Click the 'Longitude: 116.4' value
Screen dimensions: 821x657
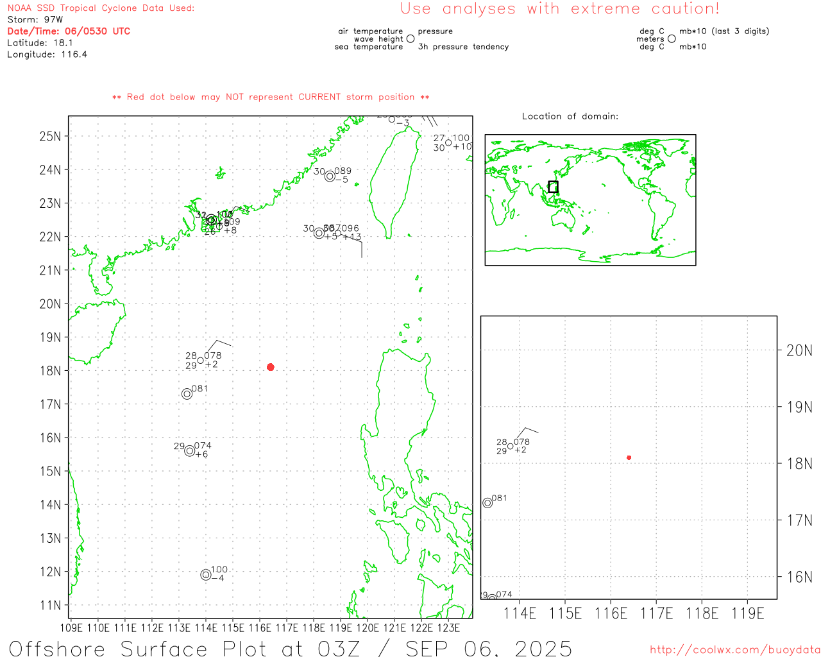click(x=47, y=55)
